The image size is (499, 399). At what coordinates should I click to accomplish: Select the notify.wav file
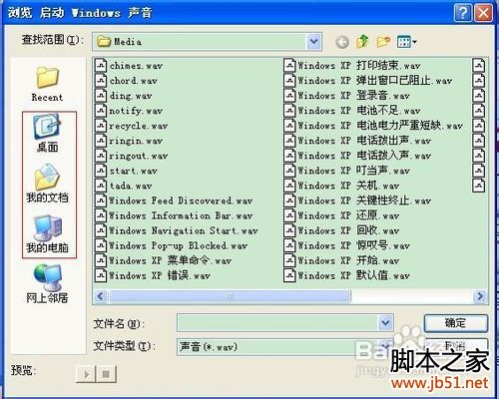pyautogui.click(x=129, y=111)
